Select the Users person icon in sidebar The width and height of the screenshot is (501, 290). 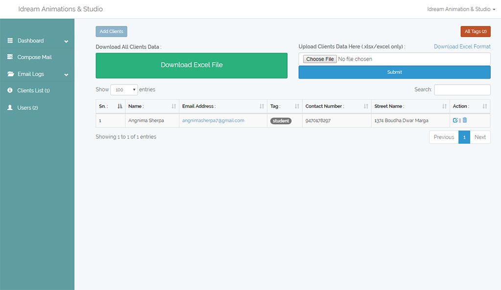[11, 107]
